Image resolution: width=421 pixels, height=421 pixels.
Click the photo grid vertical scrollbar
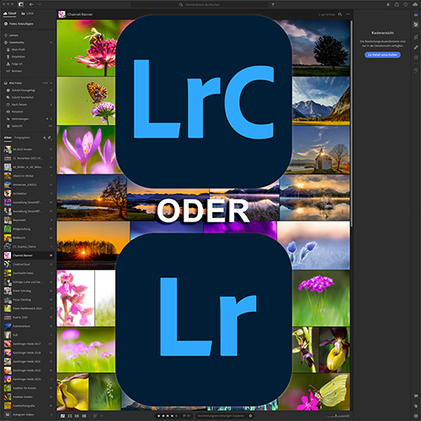[x=351, y=124]
